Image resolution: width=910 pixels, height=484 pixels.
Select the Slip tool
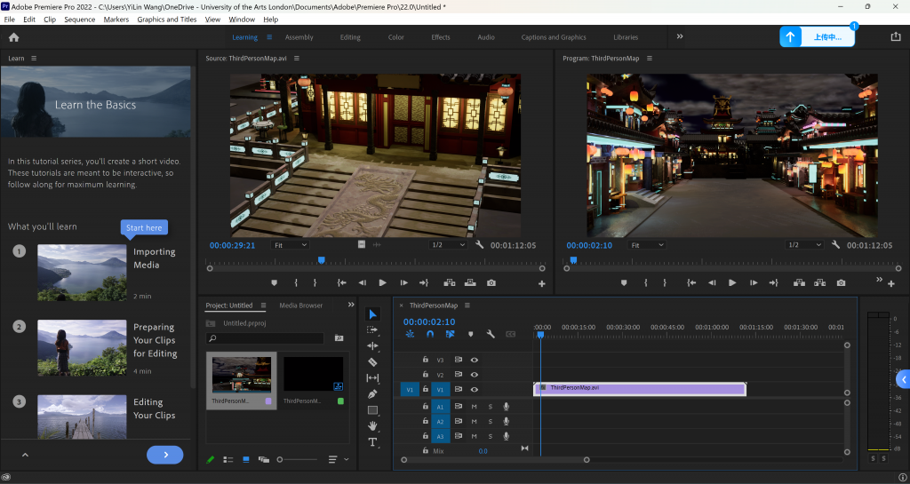[372, 378]
